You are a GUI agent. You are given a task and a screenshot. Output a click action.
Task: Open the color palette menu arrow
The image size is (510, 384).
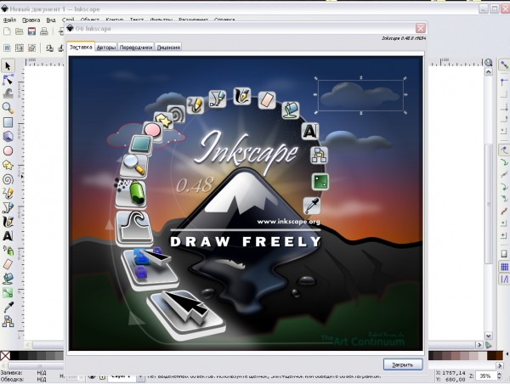click(507, 354)
